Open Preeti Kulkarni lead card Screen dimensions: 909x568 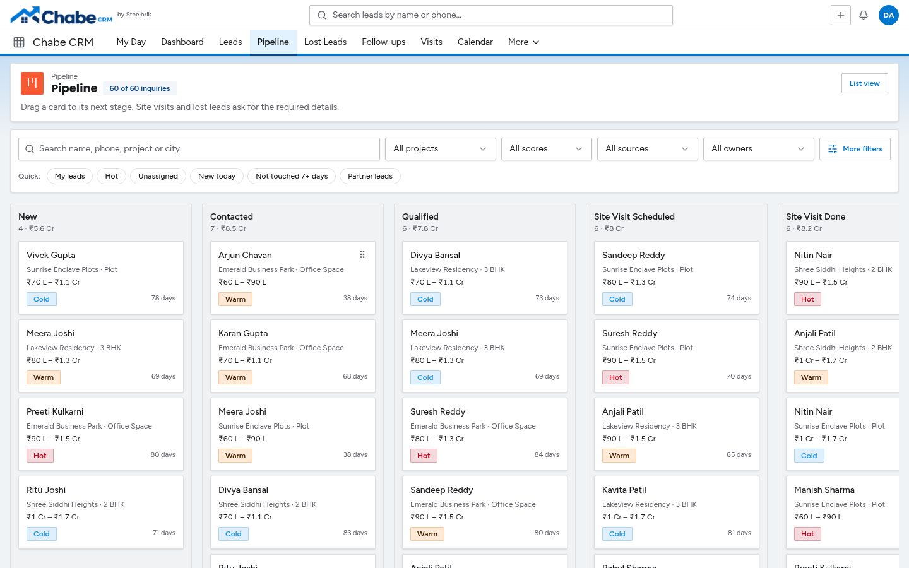101,434
